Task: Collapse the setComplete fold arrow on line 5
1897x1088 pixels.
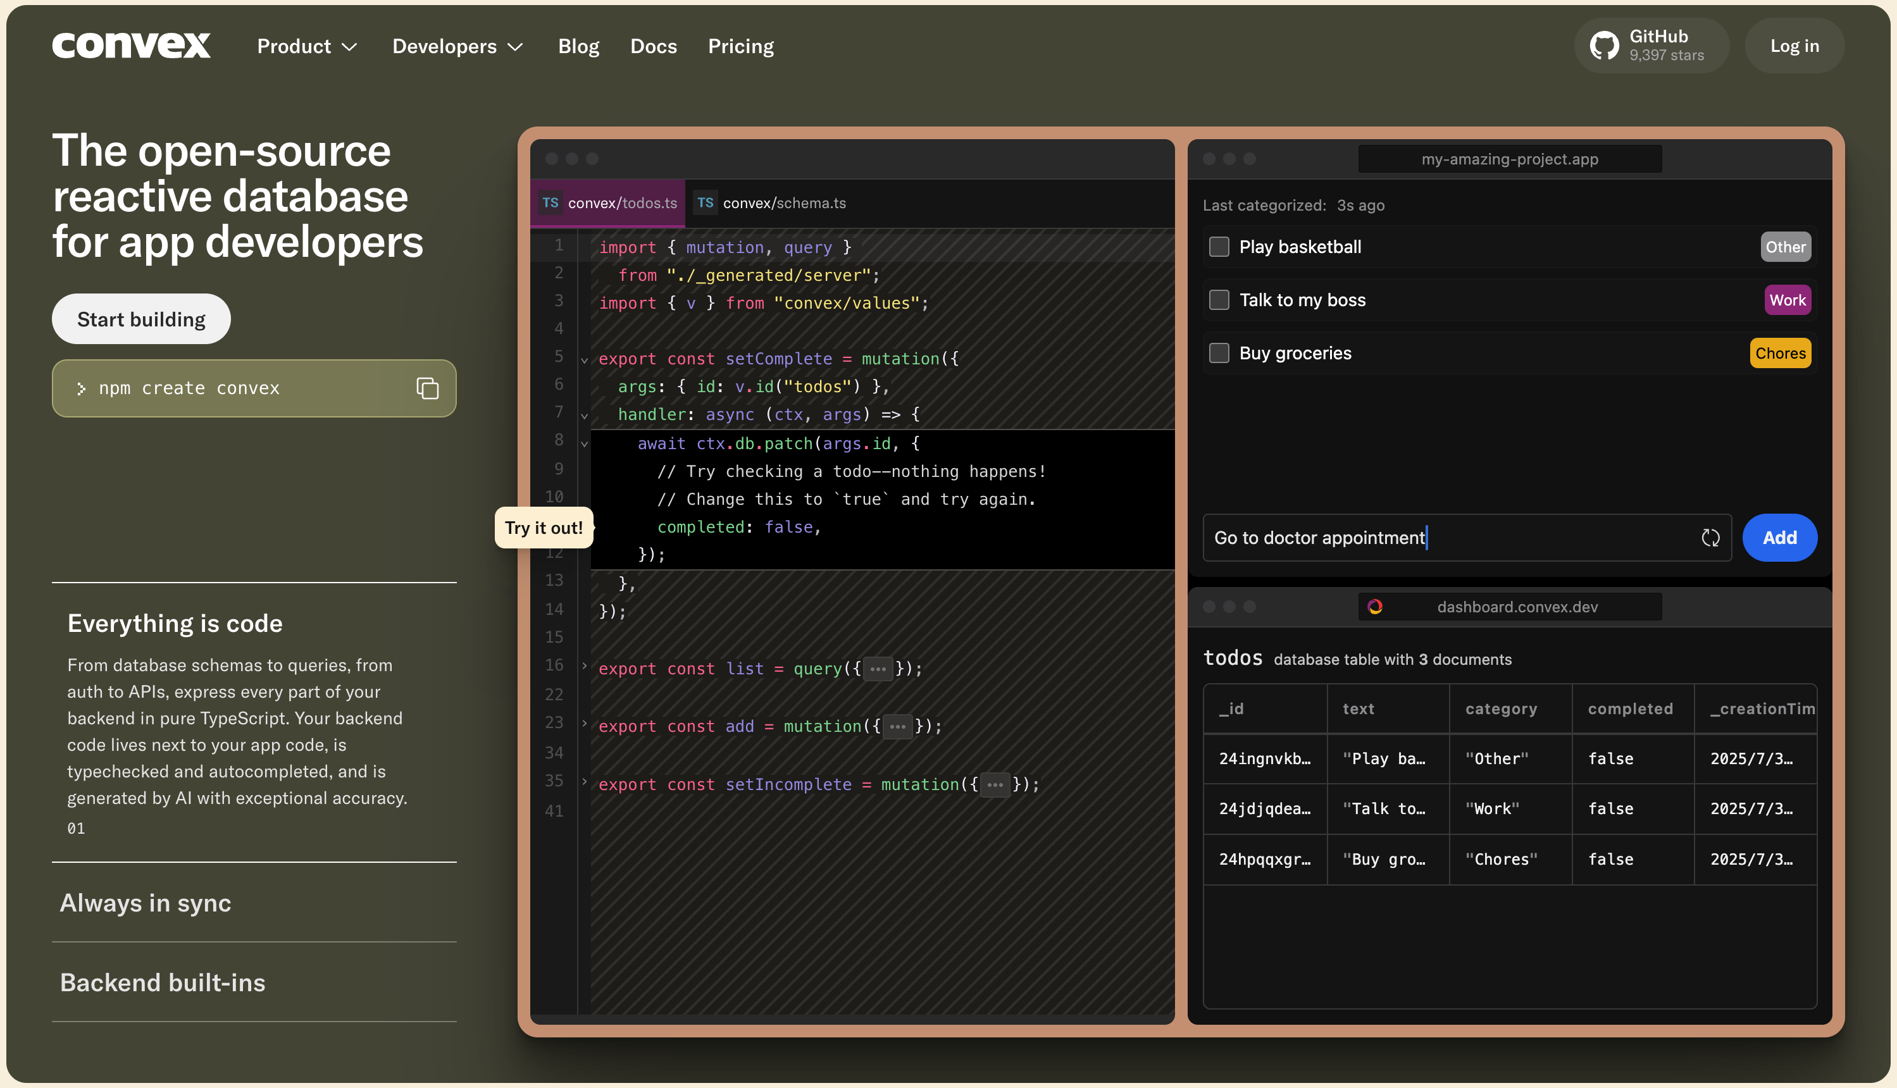Action: 585,359
